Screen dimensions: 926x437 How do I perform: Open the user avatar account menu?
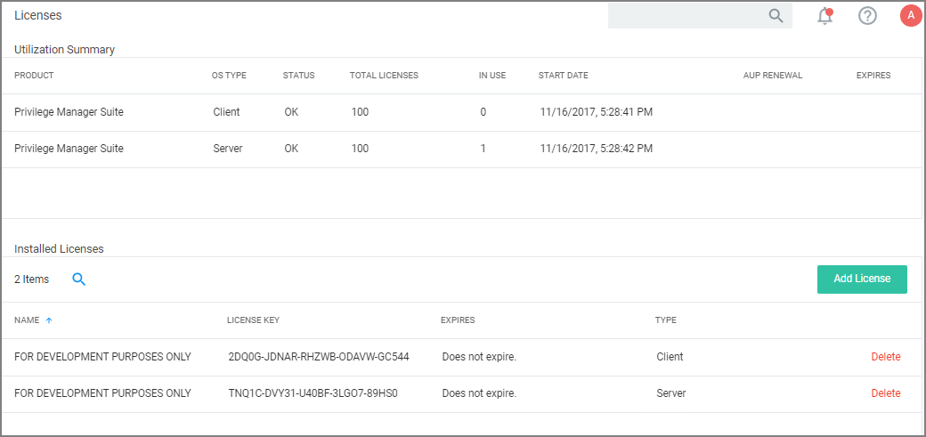(910, 15)
